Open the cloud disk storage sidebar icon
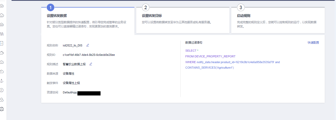 pyautogui.click(x=2, y=25)
